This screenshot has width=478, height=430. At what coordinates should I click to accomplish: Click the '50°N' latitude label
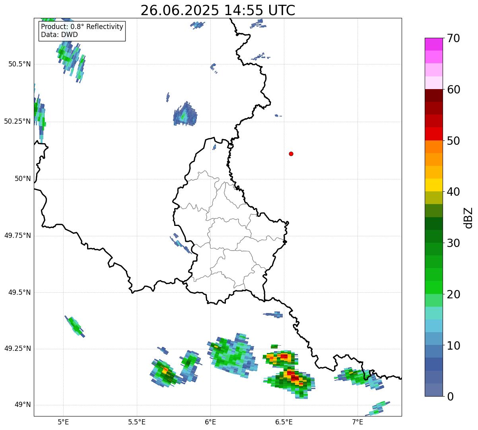click(23, 179)
